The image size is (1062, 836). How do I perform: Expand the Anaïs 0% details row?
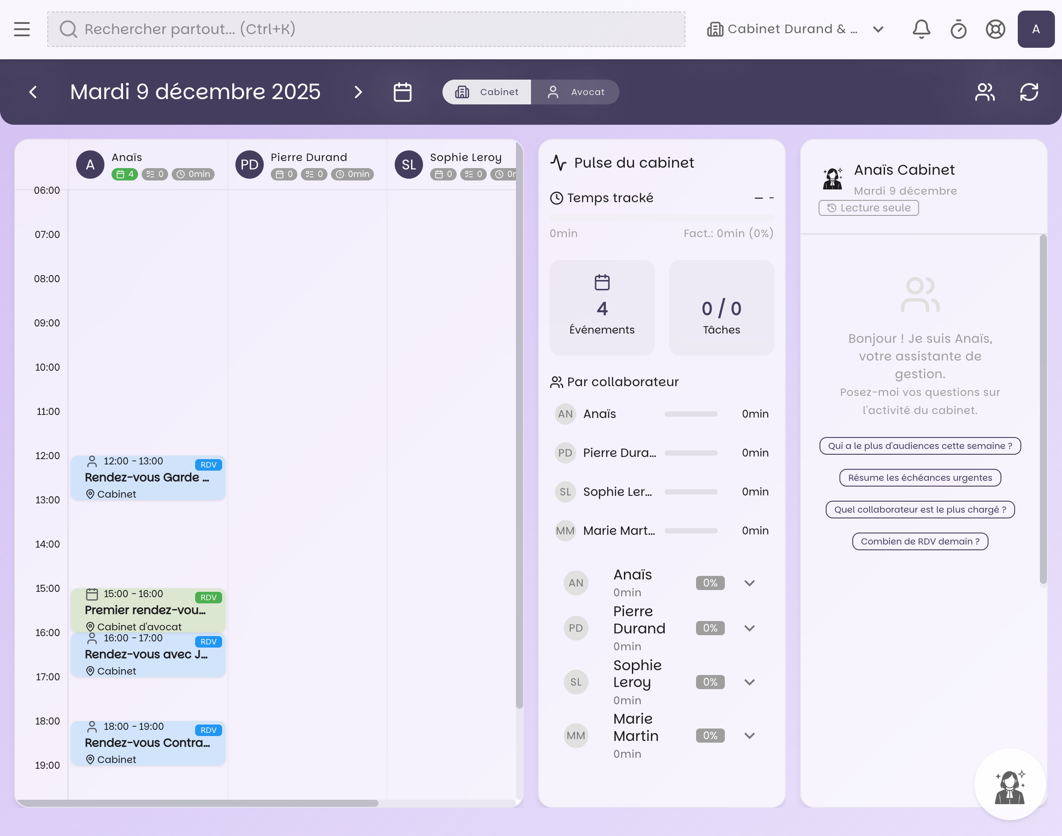tap(749, 583)
